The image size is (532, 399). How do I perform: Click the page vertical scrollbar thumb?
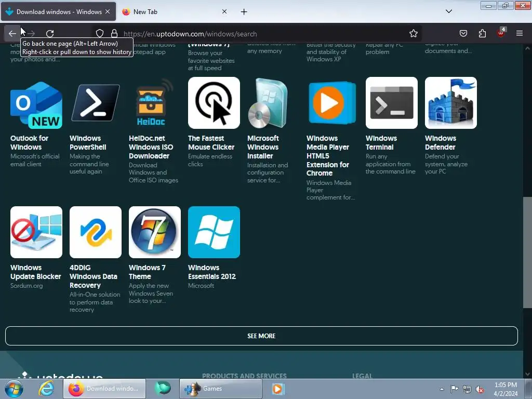click(x=527, y=252)
